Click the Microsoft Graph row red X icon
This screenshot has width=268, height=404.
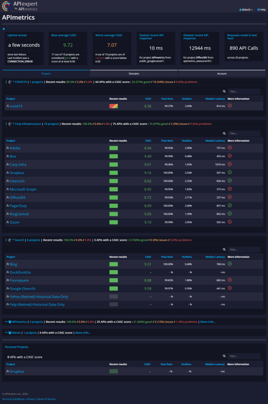[x=230, y=189]
